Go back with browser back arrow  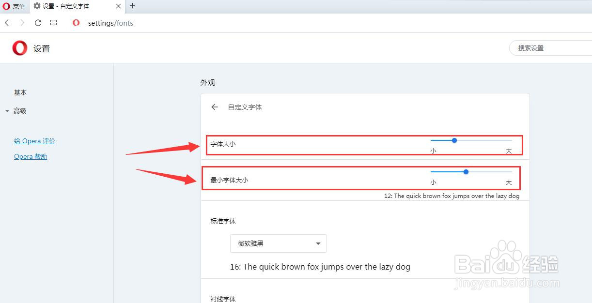(7, 23)
